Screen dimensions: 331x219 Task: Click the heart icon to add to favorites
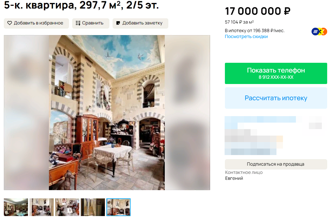click(x=10, y=23)
